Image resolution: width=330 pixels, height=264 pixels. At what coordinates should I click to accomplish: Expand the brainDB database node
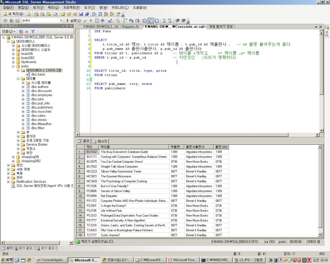(x=13, y=54)
